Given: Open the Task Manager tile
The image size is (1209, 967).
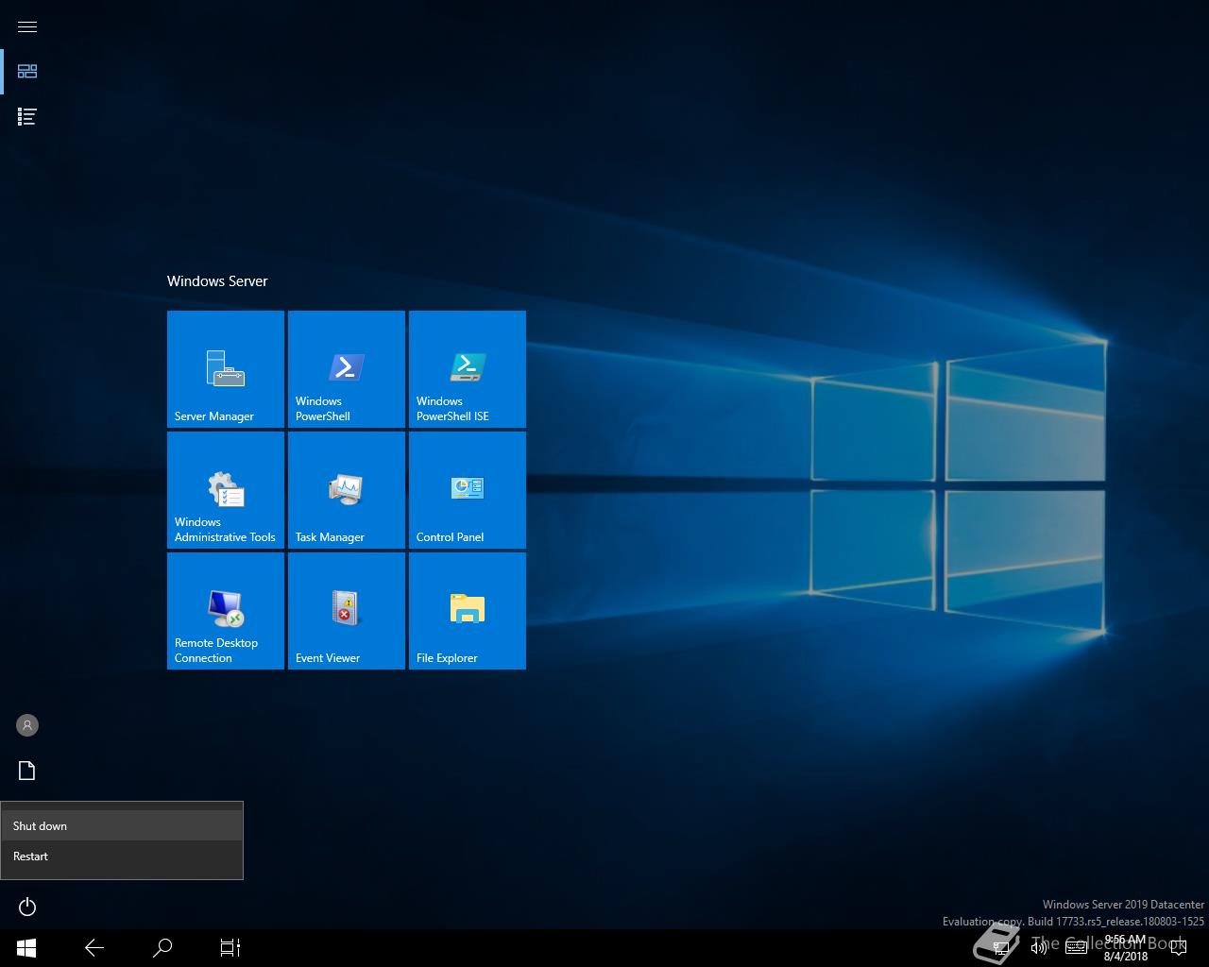Looking at the screenshot, I should (347, 490).
